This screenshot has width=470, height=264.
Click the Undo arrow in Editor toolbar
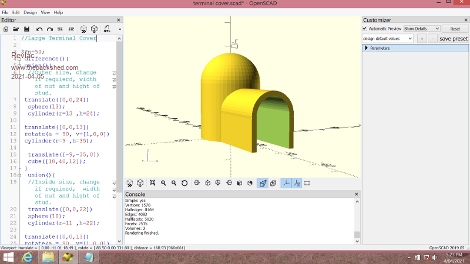coord(39,29)
